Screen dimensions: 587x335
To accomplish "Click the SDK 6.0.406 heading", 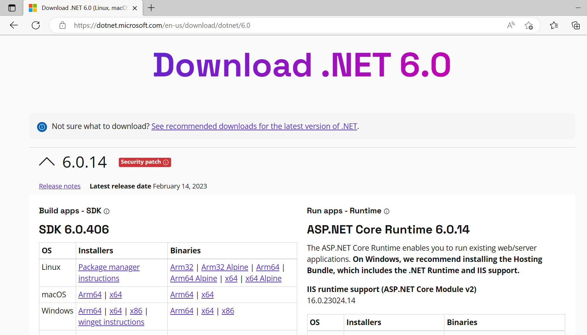I will tap(74, 230).
